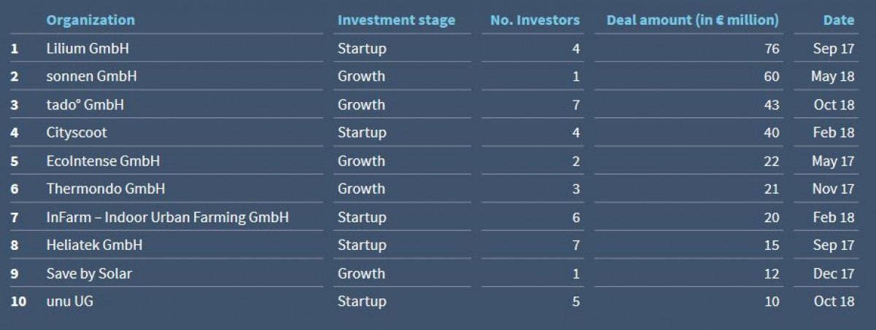Select sonnen's May 18 date cell

[832, 76]
